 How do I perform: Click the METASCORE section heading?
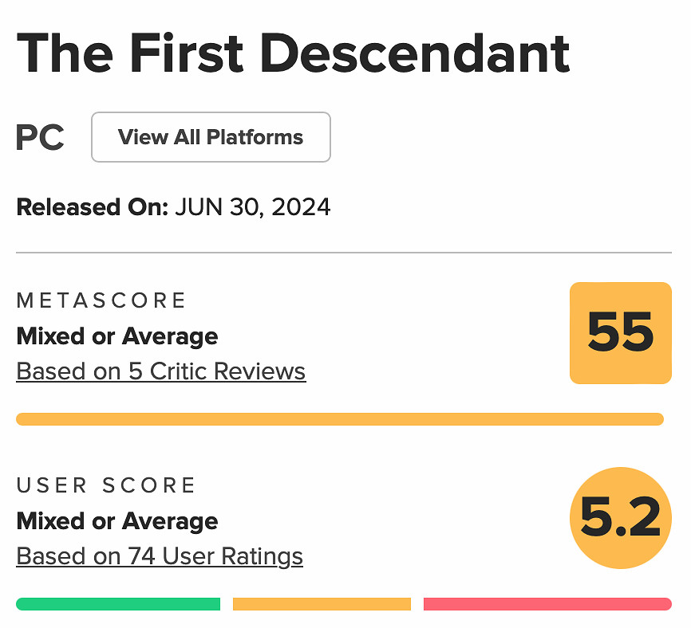point(101,300)
